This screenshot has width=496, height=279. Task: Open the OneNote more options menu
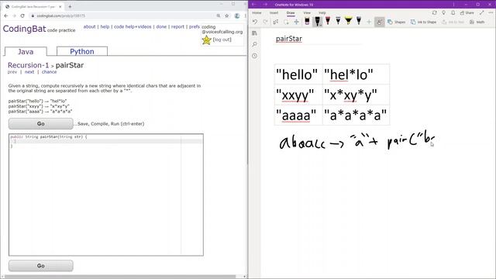pos(491,12)
